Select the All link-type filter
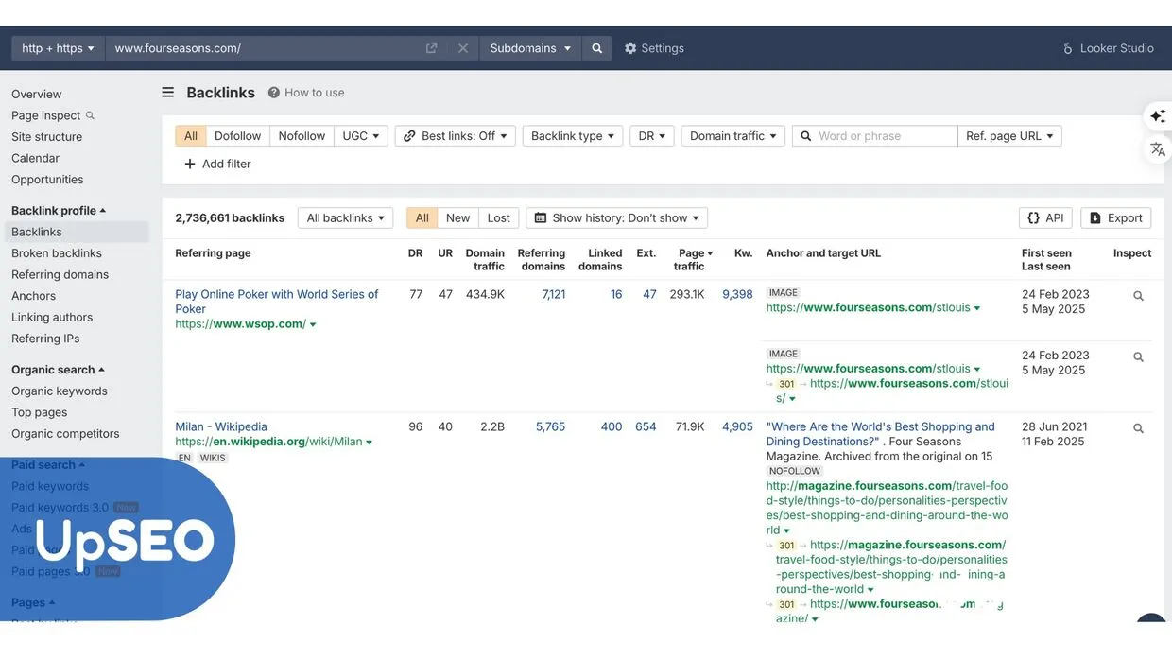The image size is (1172, 660). click(191, 136)
